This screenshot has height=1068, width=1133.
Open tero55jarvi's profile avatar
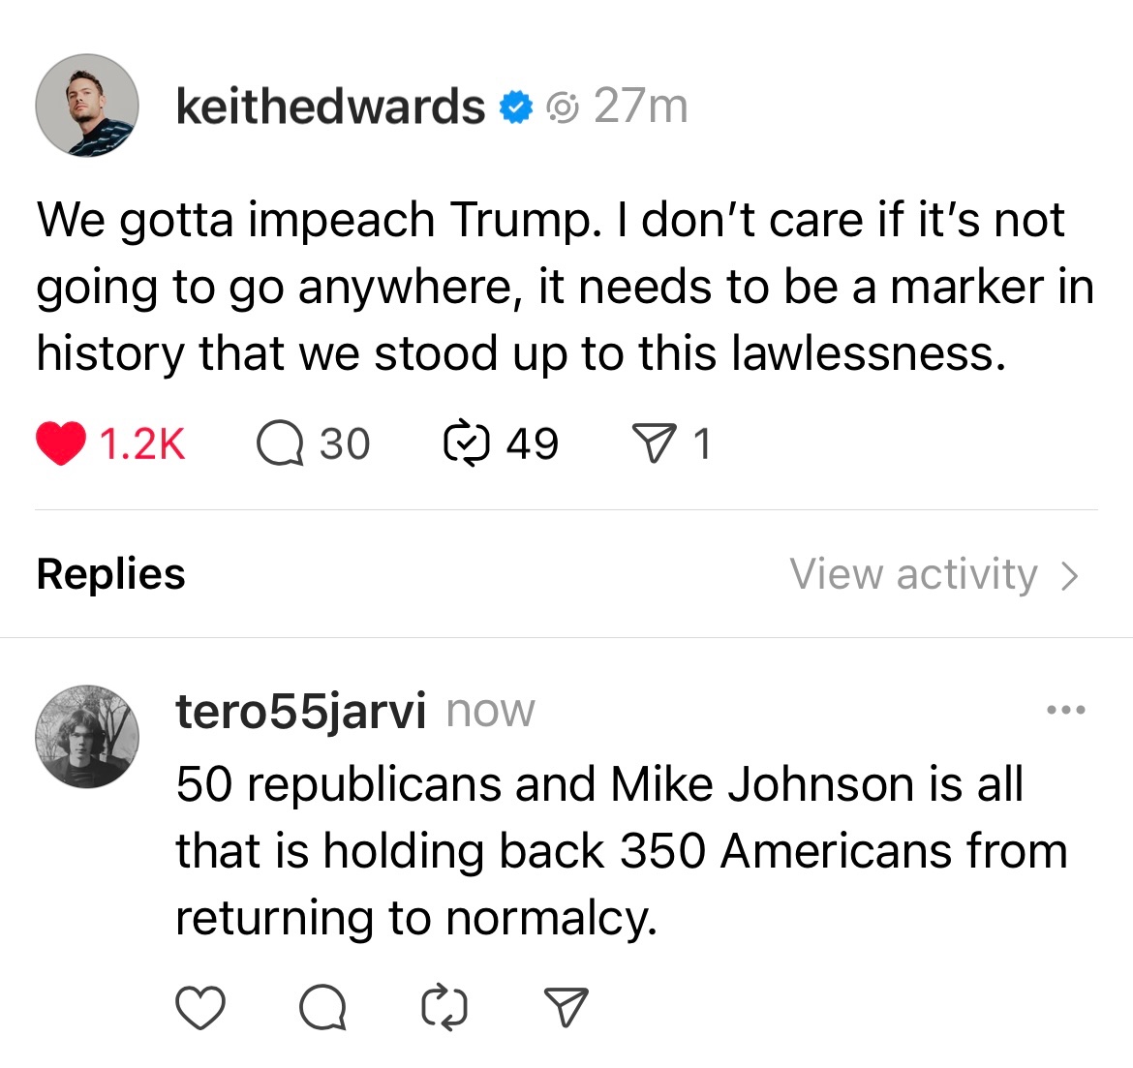click(87, 737)
